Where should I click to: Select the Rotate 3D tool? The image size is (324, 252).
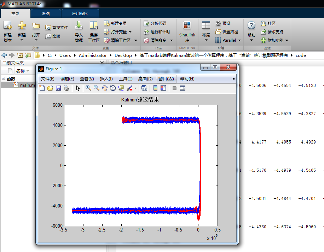point(113,88)
